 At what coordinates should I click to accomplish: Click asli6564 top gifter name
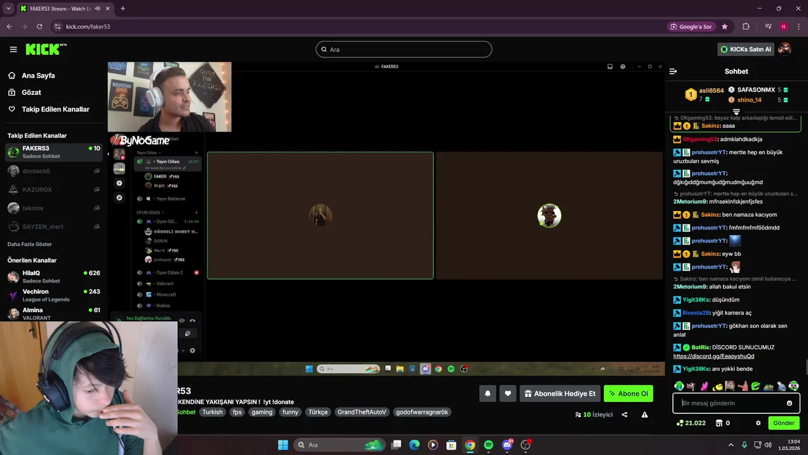point(711,90)
